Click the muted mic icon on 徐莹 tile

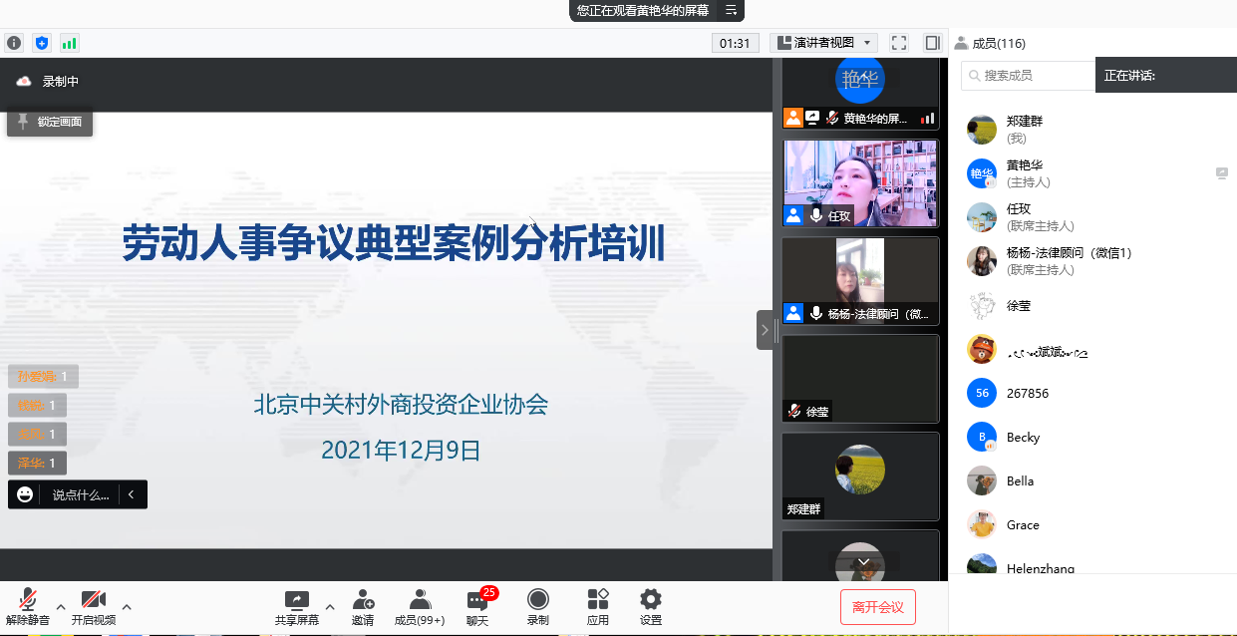(x=794, y=411)
